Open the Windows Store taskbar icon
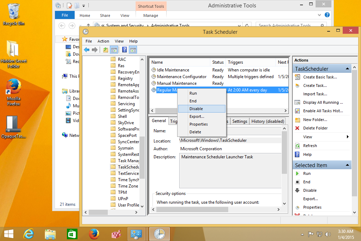The height and width of the screenshot is (241, 361). (x=72, y=234)
